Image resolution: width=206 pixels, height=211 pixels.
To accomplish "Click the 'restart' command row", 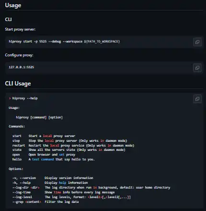I will point(73,146).
